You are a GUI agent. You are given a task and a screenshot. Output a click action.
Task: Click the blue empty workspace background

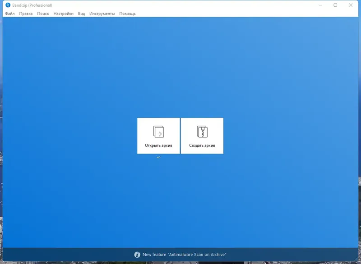coord(68,203)
